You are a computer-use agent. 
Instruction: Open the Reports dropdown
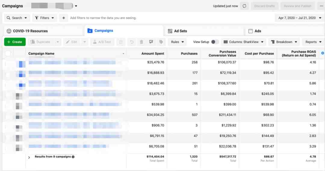coord(313,42)
